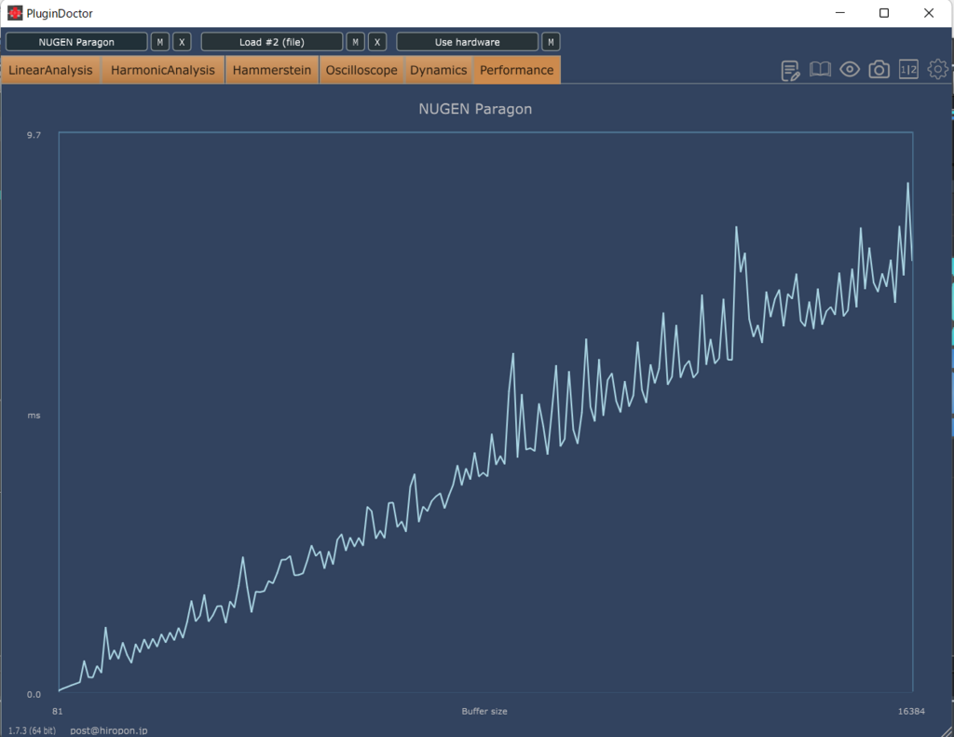Switch to HarmonicAnalysis tab
Viewport: 954px width, 737px height.
pyautogui.click(x=163, y=70)
